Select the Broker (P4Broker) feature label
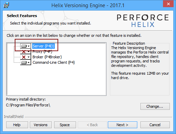 click(47, 57)
